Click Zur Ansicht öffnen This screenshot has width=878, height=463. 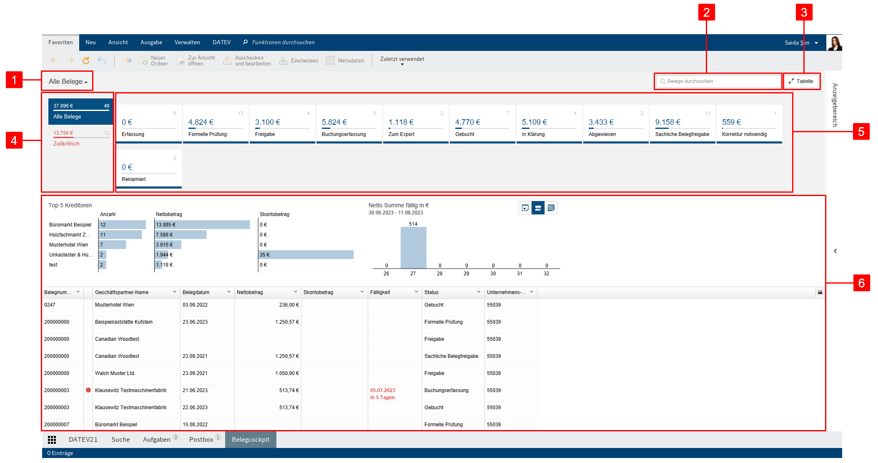(x=196, y=61)
